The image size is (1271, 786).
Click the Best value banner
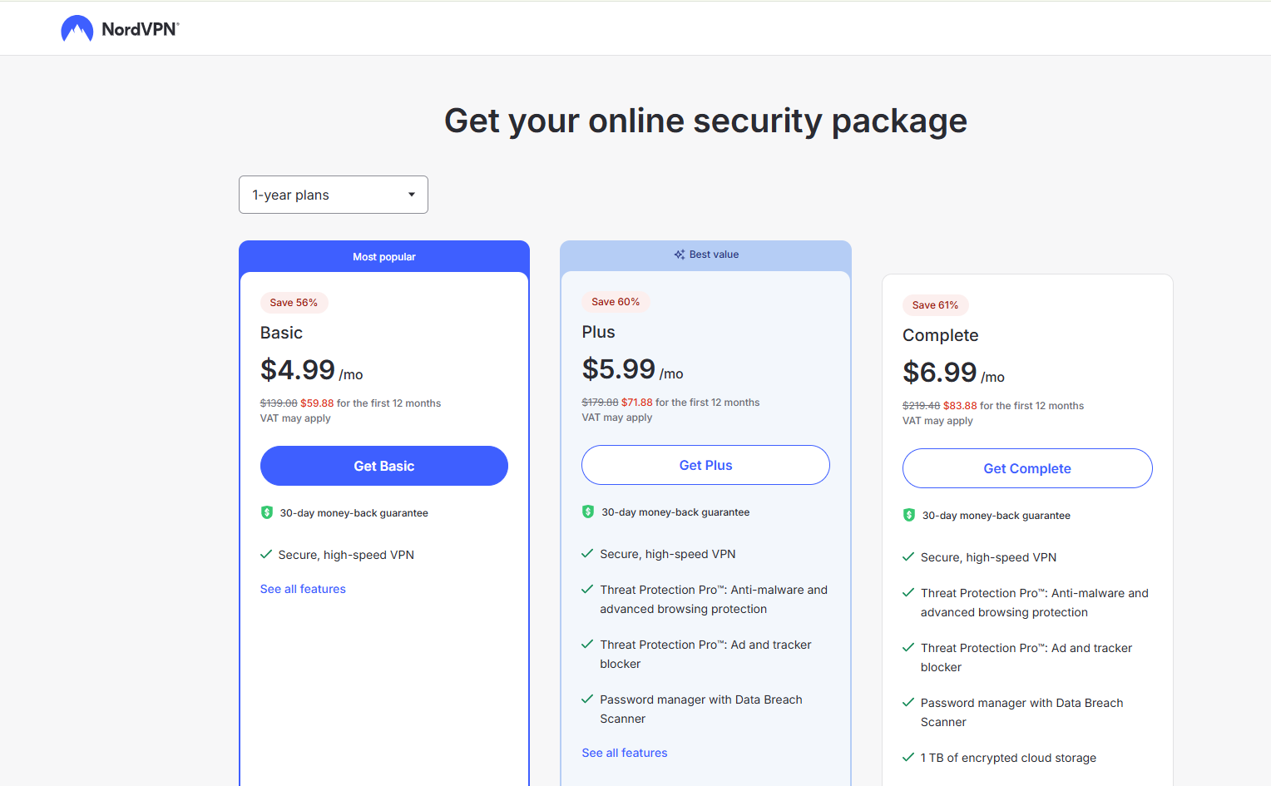[705, 254]
